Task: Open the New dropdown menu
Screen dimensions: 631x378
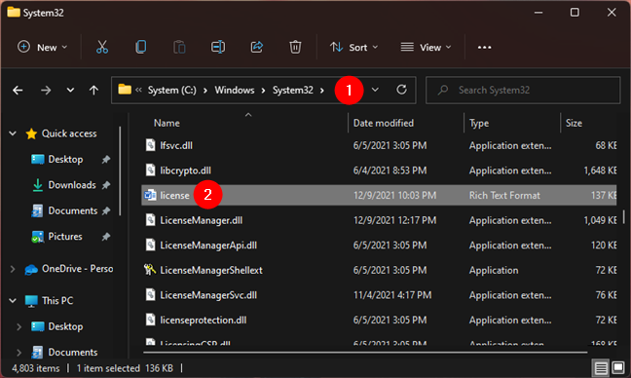Action: [42, 48]
